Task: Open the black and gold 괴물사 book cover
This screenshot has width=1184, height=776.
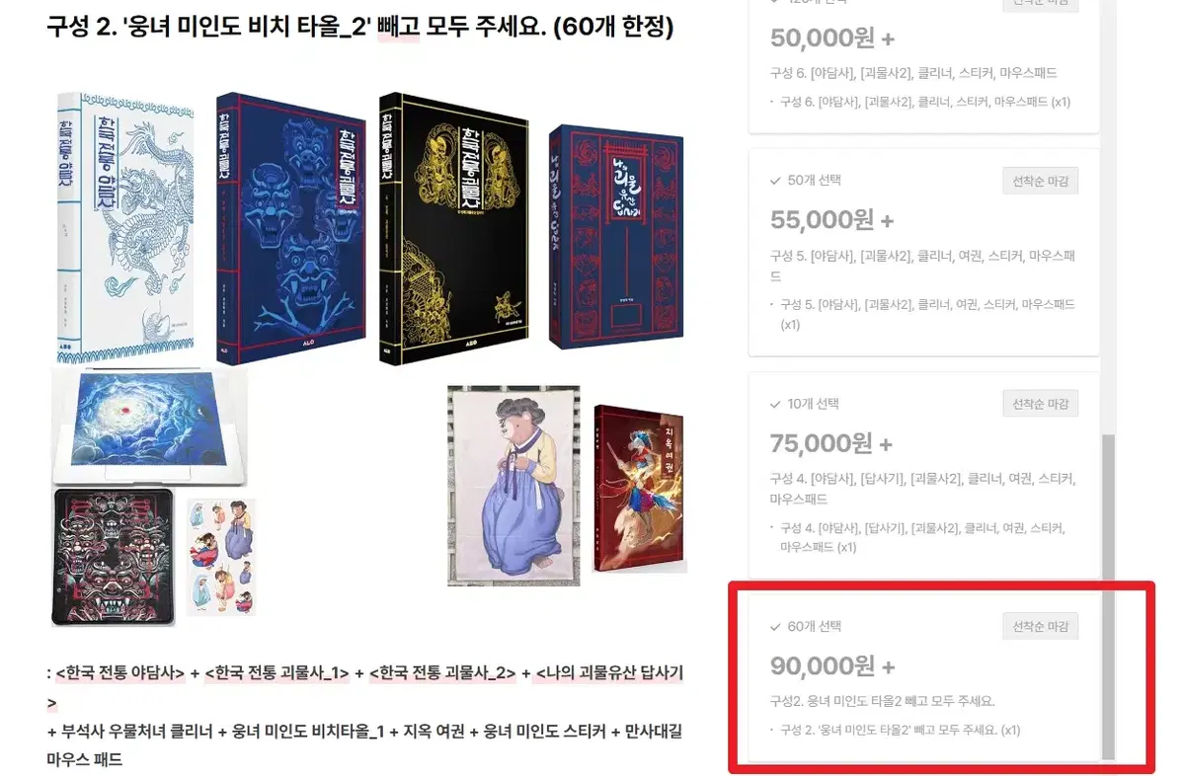Action: pyautogui.click(x=454, y=229)
